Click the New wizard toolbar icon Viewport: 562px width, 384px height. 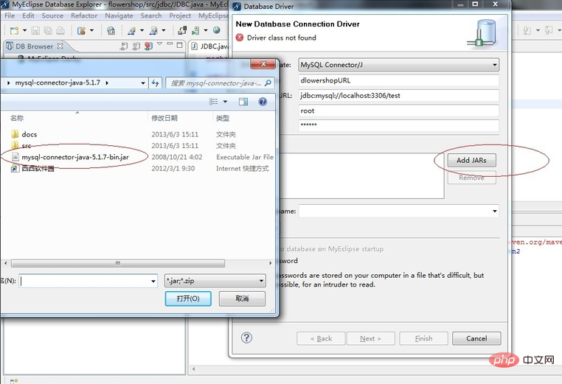click(14, 31)
